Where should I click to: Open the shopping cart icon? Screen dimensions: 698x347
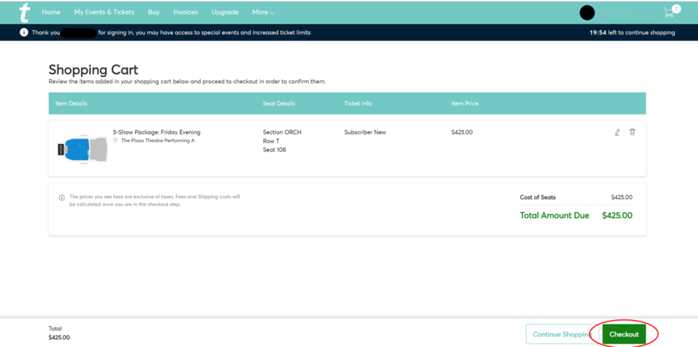point(669,12)
